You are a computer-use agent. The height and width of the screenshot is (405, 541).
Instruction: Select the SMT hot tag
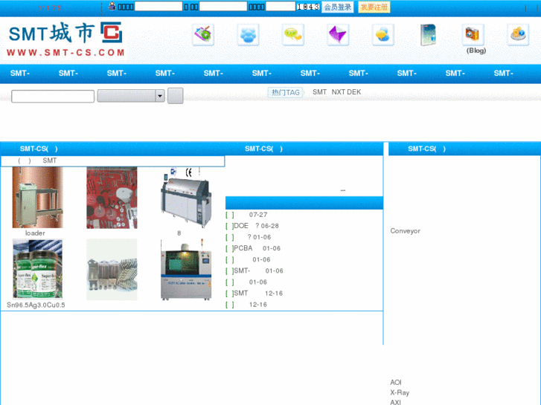tap(319, 92)
